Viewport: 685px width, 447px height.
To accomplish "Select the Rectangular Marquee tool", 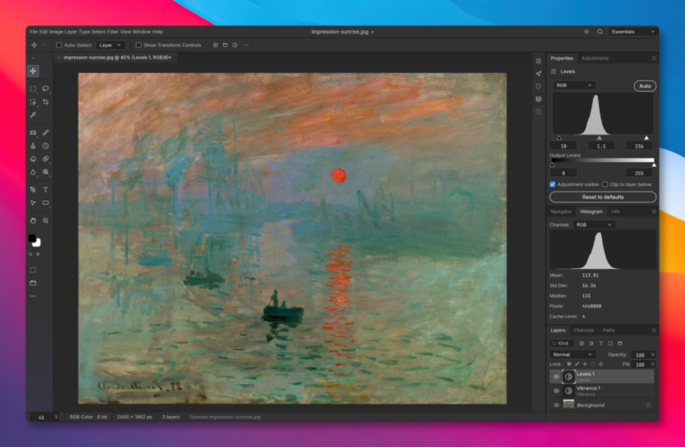I will pos(33,88).
